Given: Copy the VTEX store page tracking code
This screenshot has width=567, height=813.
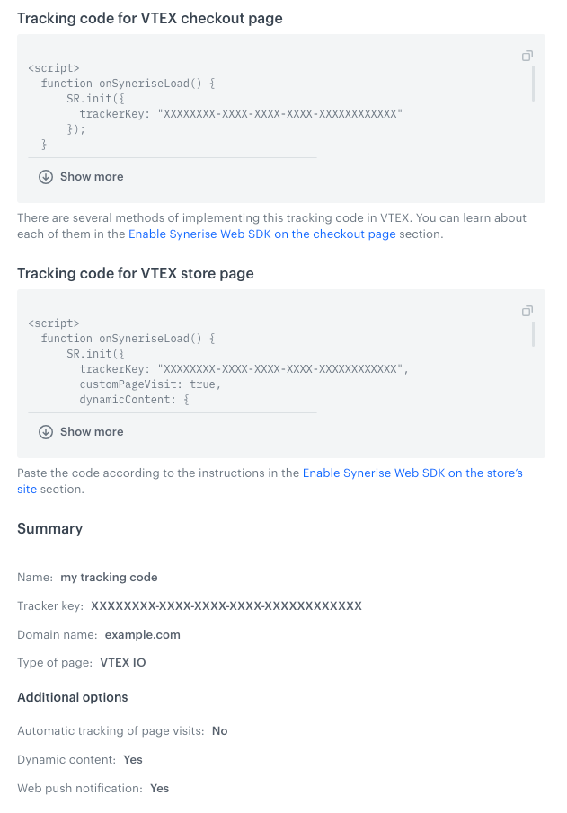Looking at the screenshot, I should [527, 311].
